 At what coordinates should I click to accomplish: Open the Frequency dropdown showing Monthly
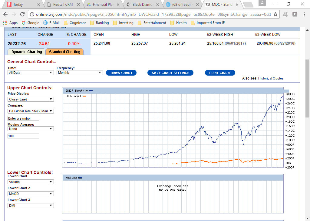point(80,73)
